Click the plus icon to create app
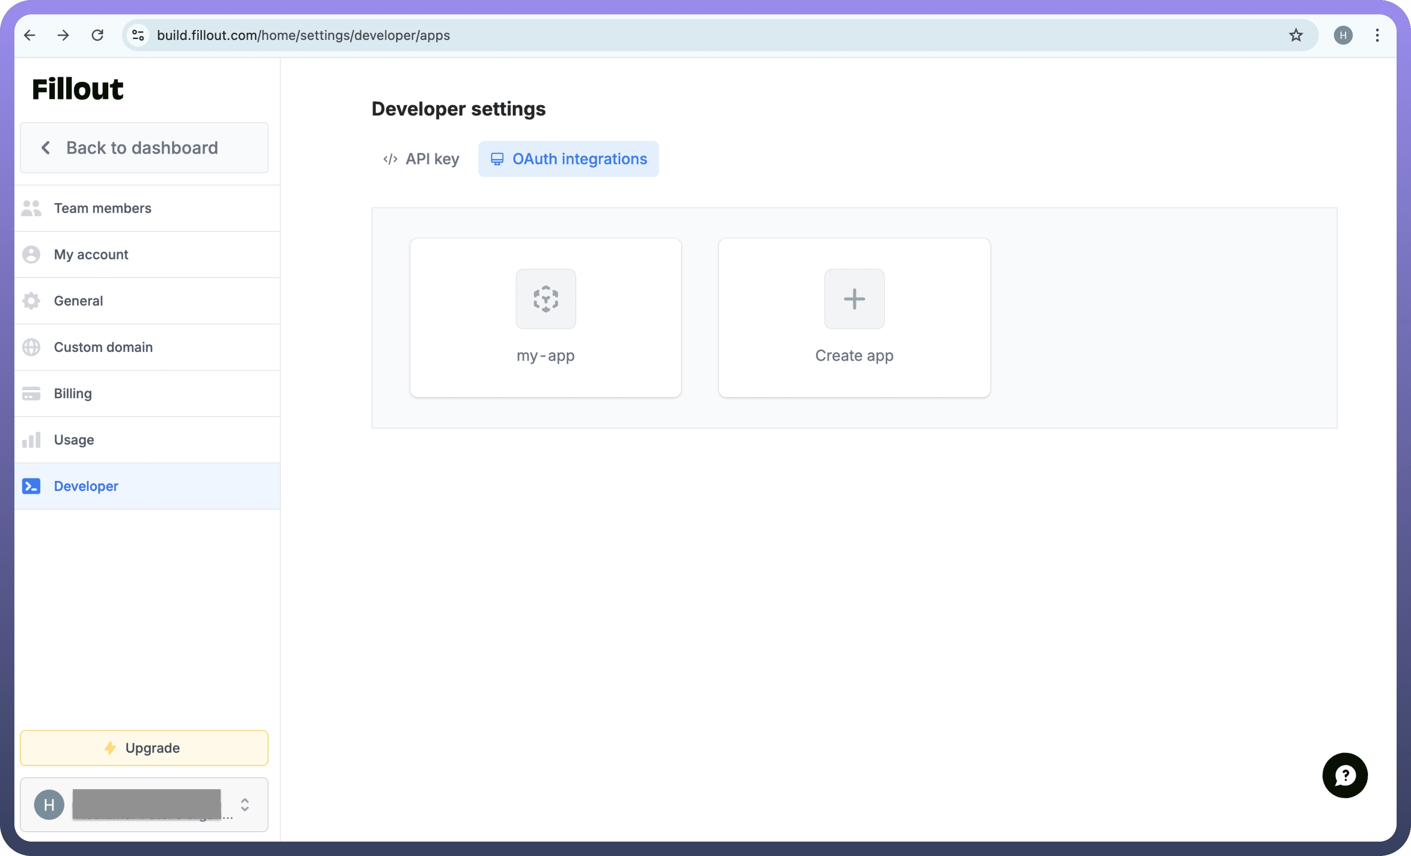This screenshot has height=856, width=1411. (x=854, y=299)
